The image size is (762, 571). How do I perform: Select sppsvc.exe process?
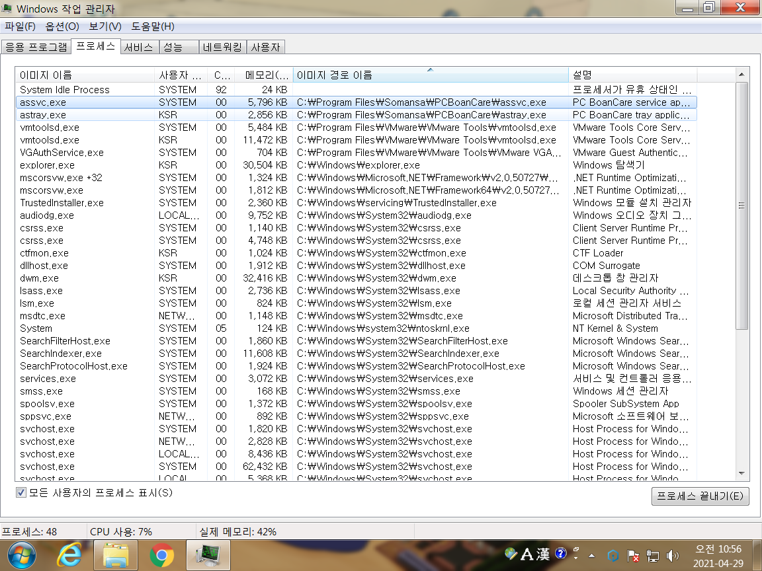coord(357,416)
